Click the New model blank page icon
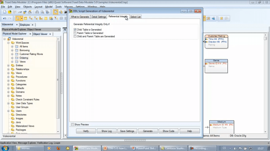Image resolution: width=270 pixels, height=151 pixels. pos(5,12)
